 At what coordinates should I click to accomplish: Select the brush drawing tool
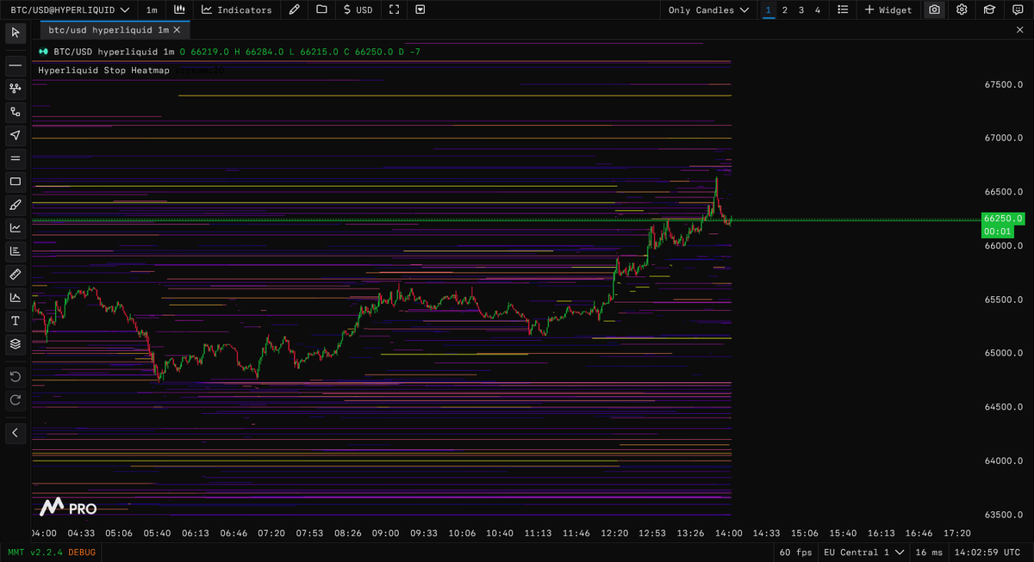[15, 205]
